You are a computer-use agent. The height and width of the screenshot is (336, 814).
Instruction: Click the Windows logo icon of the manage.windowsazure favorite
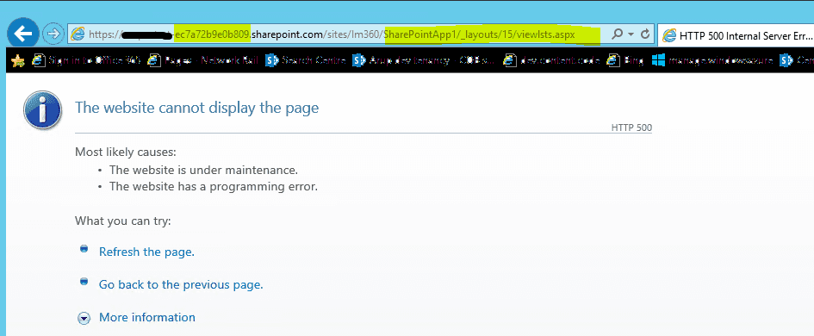659,61
